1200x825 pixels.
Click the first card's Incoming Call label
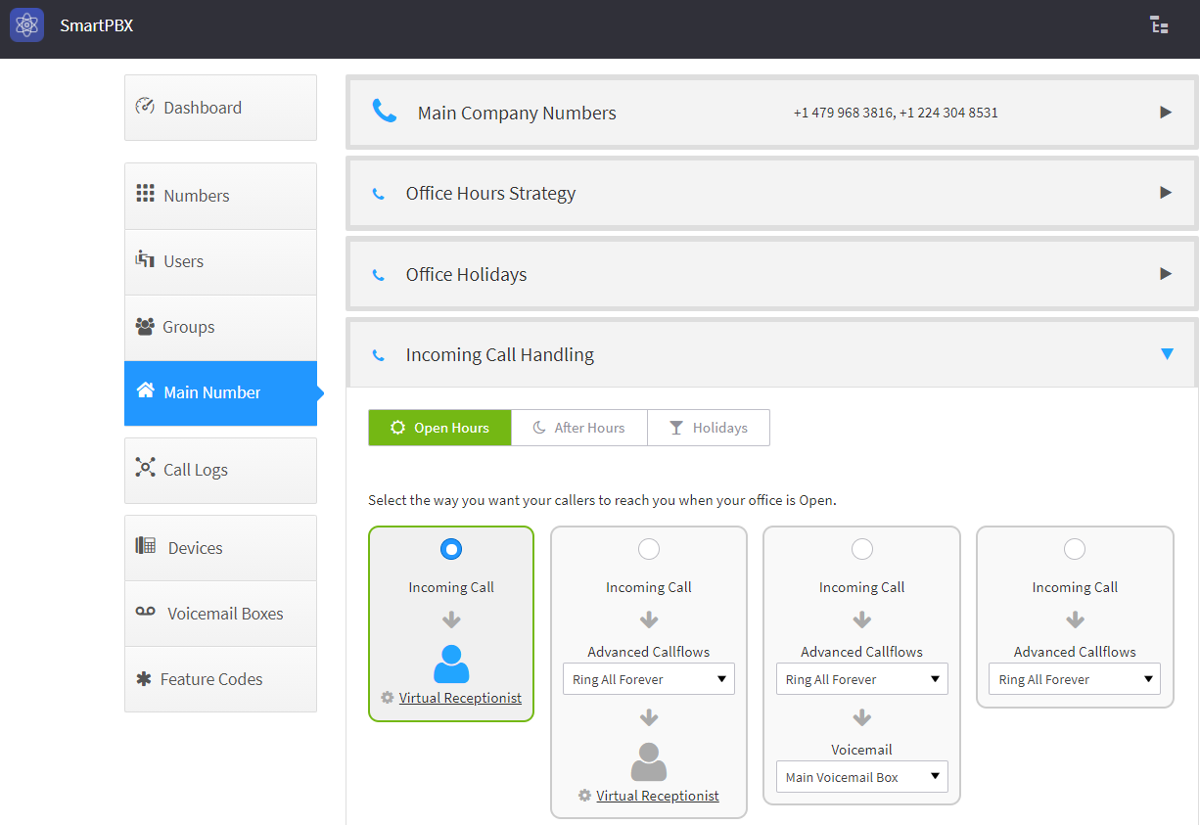[451, 587]
